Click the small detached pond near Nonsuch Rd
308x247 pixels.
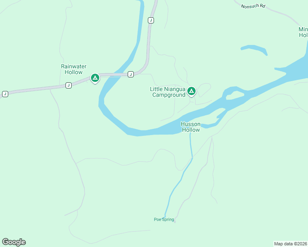254,49
